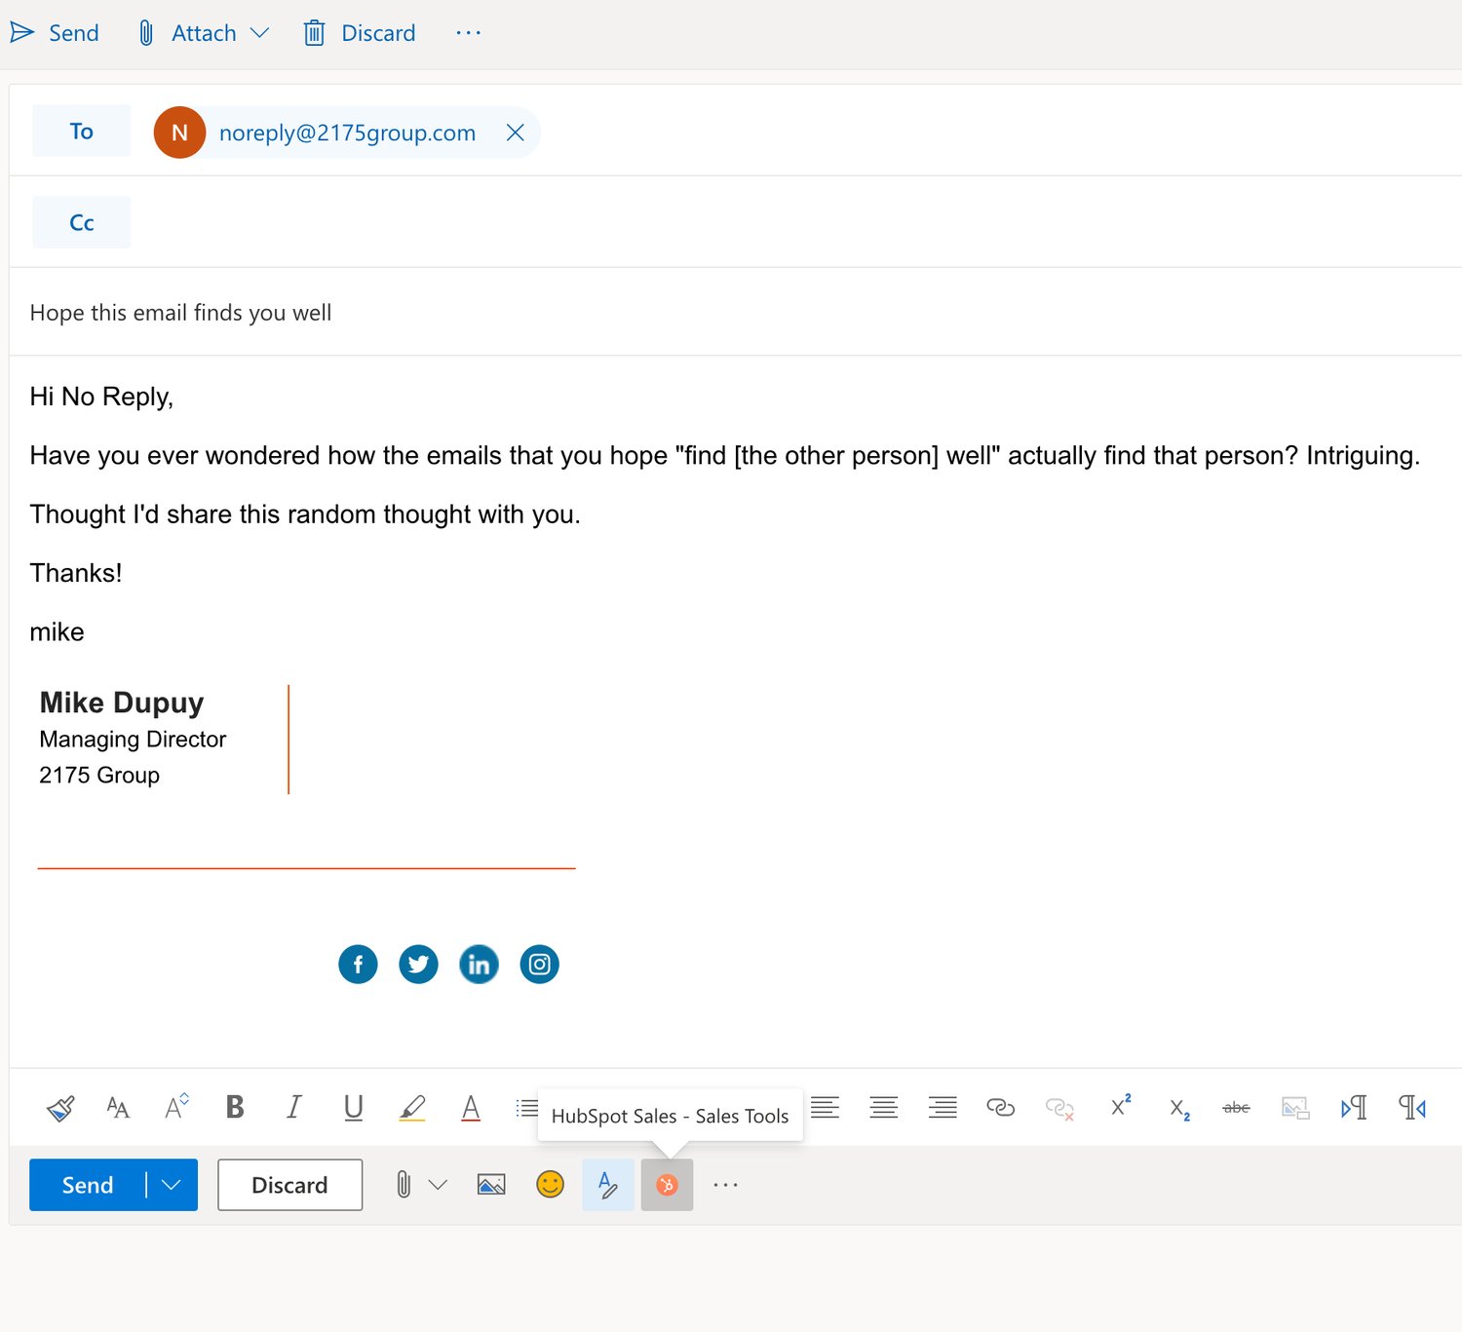Select the Format Painter tool
Image resolution: width=1462 pixels, height=1332 pixels.
coord(59,1108)
